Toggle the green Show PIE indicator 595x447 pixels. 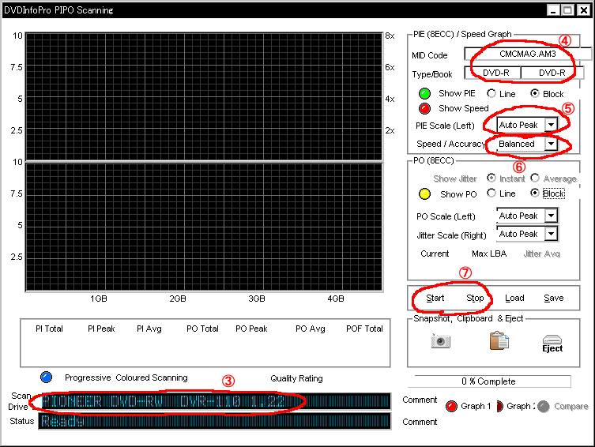click(x=424, y=93)
